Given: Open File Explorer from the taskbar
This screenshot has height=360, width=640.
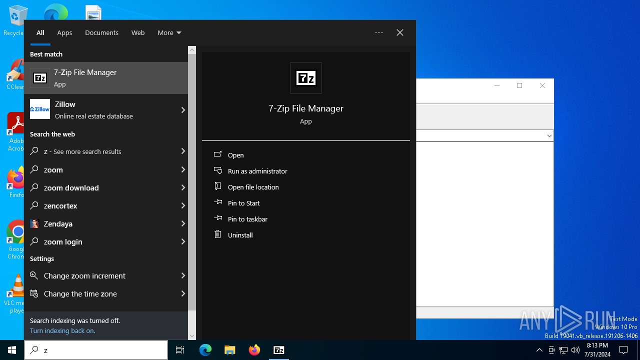Looking at the screenshot, I should point(230,350).
